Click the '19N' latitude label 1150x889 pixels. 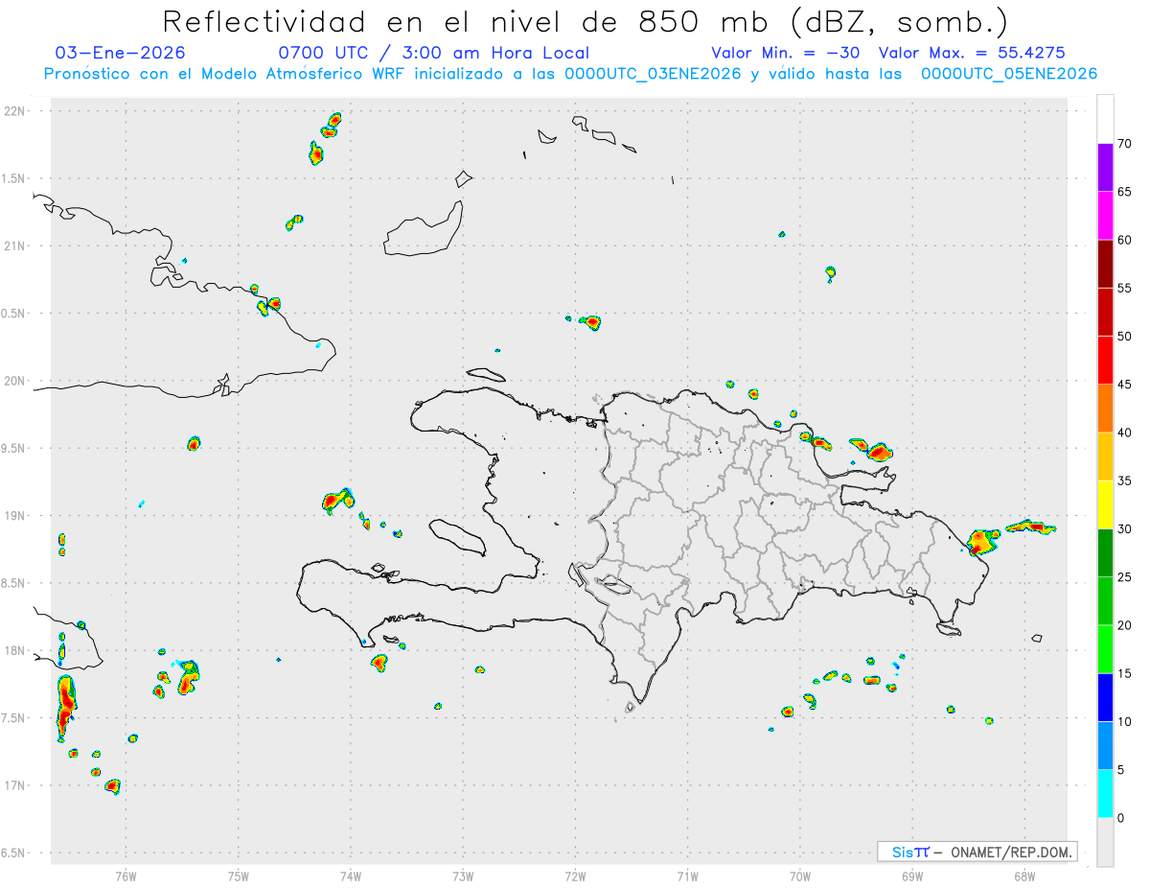tap(16, 516)
